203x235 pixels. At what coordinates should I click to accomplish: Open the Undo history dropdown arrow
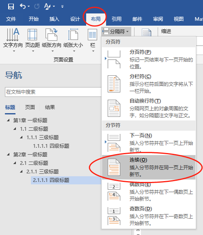click(29, 7)
